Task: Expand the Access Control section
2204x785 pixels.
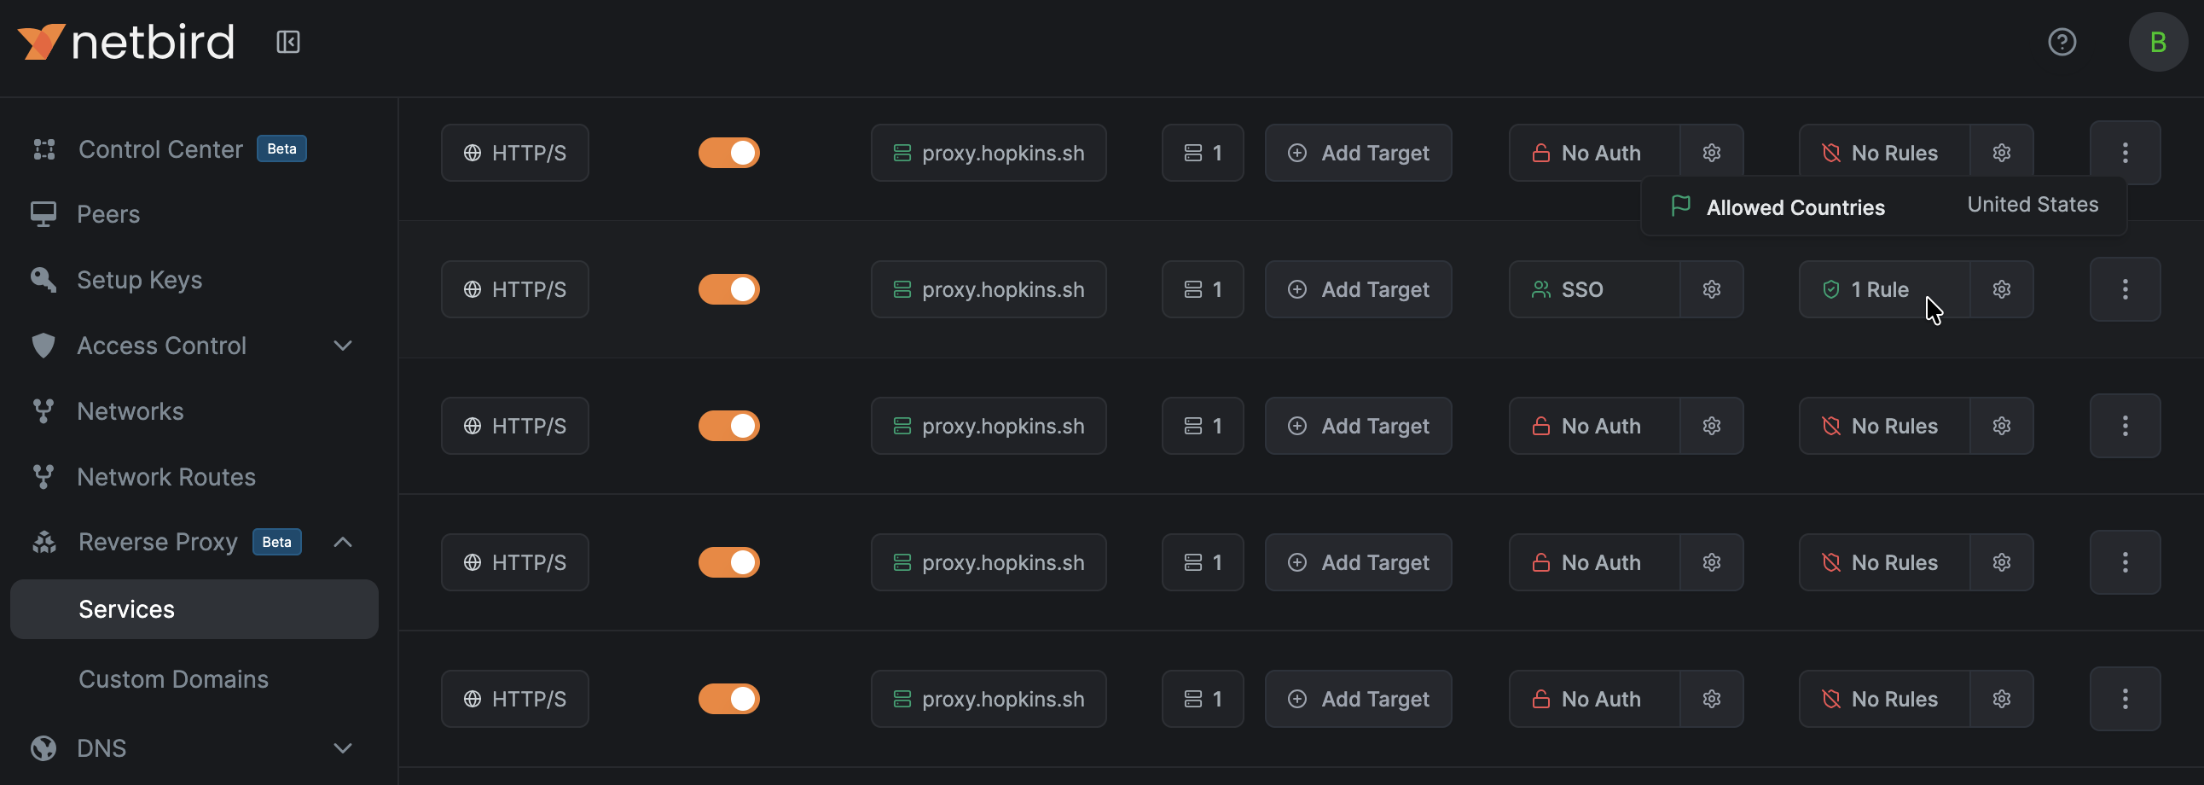Action: click(342, 345)
